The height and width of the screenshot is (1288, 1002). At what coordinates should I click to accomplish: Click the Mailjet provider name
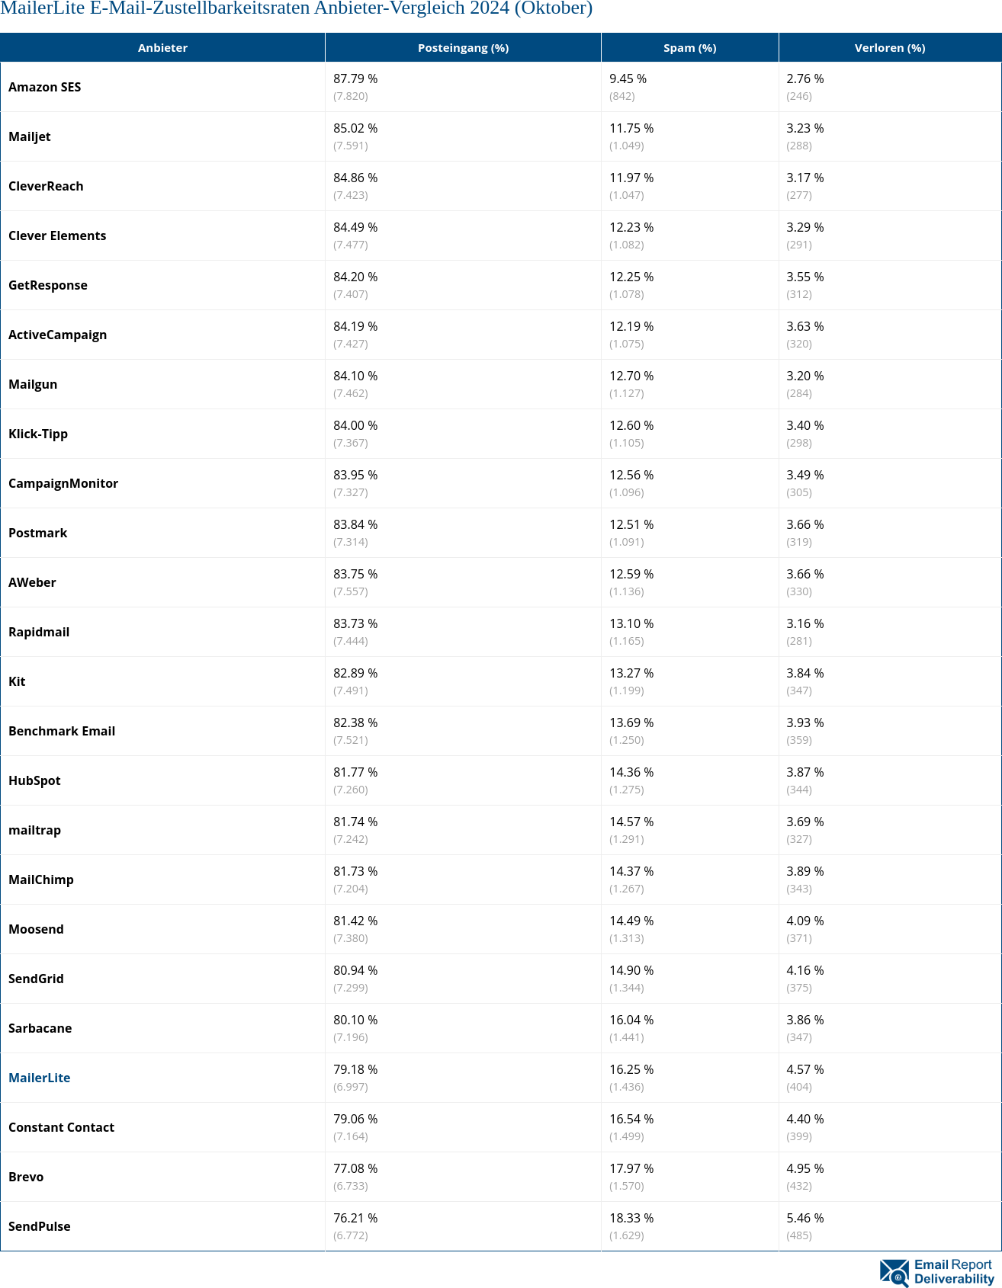[x=30, y=136]
